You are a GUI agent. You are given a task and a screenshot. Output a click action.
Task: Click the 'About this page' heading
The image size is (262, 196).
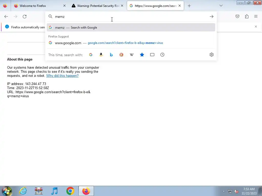click(20, 59)
